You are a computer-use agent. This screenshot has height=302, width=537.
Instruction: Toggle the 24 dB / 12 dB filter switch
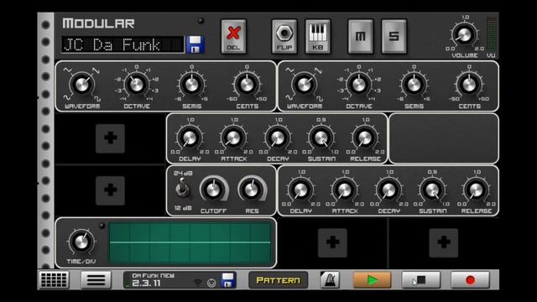[182, 188]
